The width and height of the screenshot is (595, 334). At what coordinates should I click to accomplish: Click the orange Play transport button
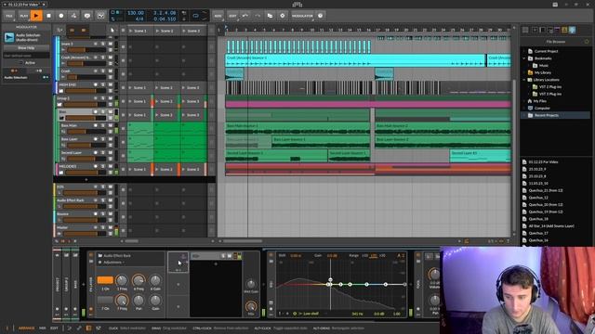[x=36, y=16]
